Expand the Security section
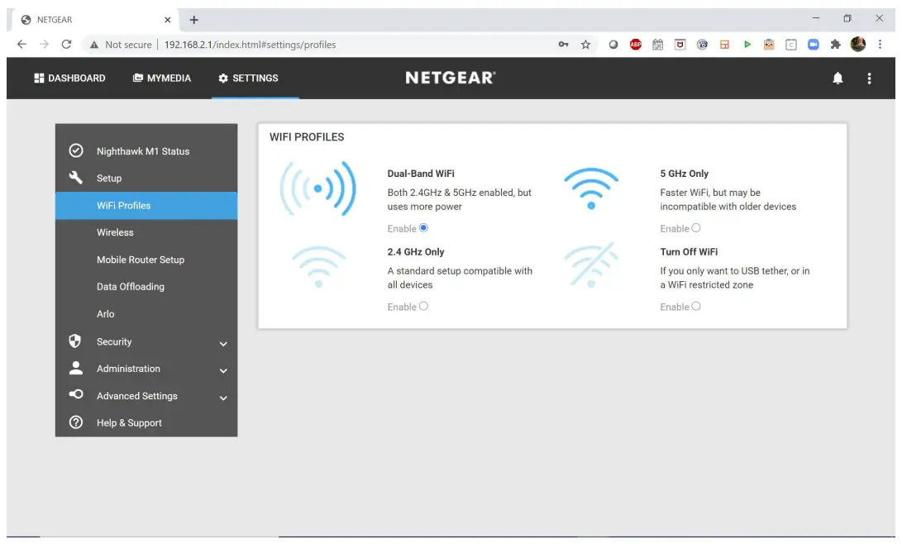Screen dimensions: 902x544 pyautogui.click(x=223, y=342)
